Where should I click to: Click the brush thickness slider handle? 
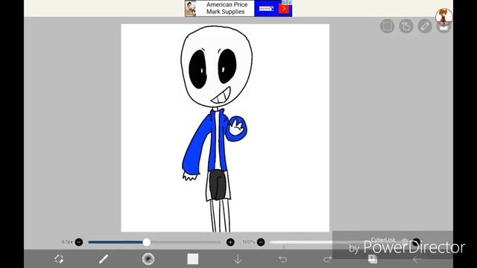click(147, 242)
